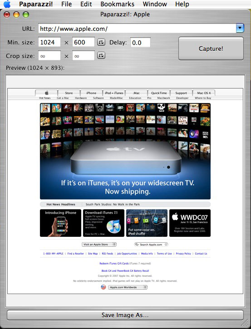Click the Delay field showing 0.0
This screenshot has height=329, width=251.
click(x=140, y=42)
